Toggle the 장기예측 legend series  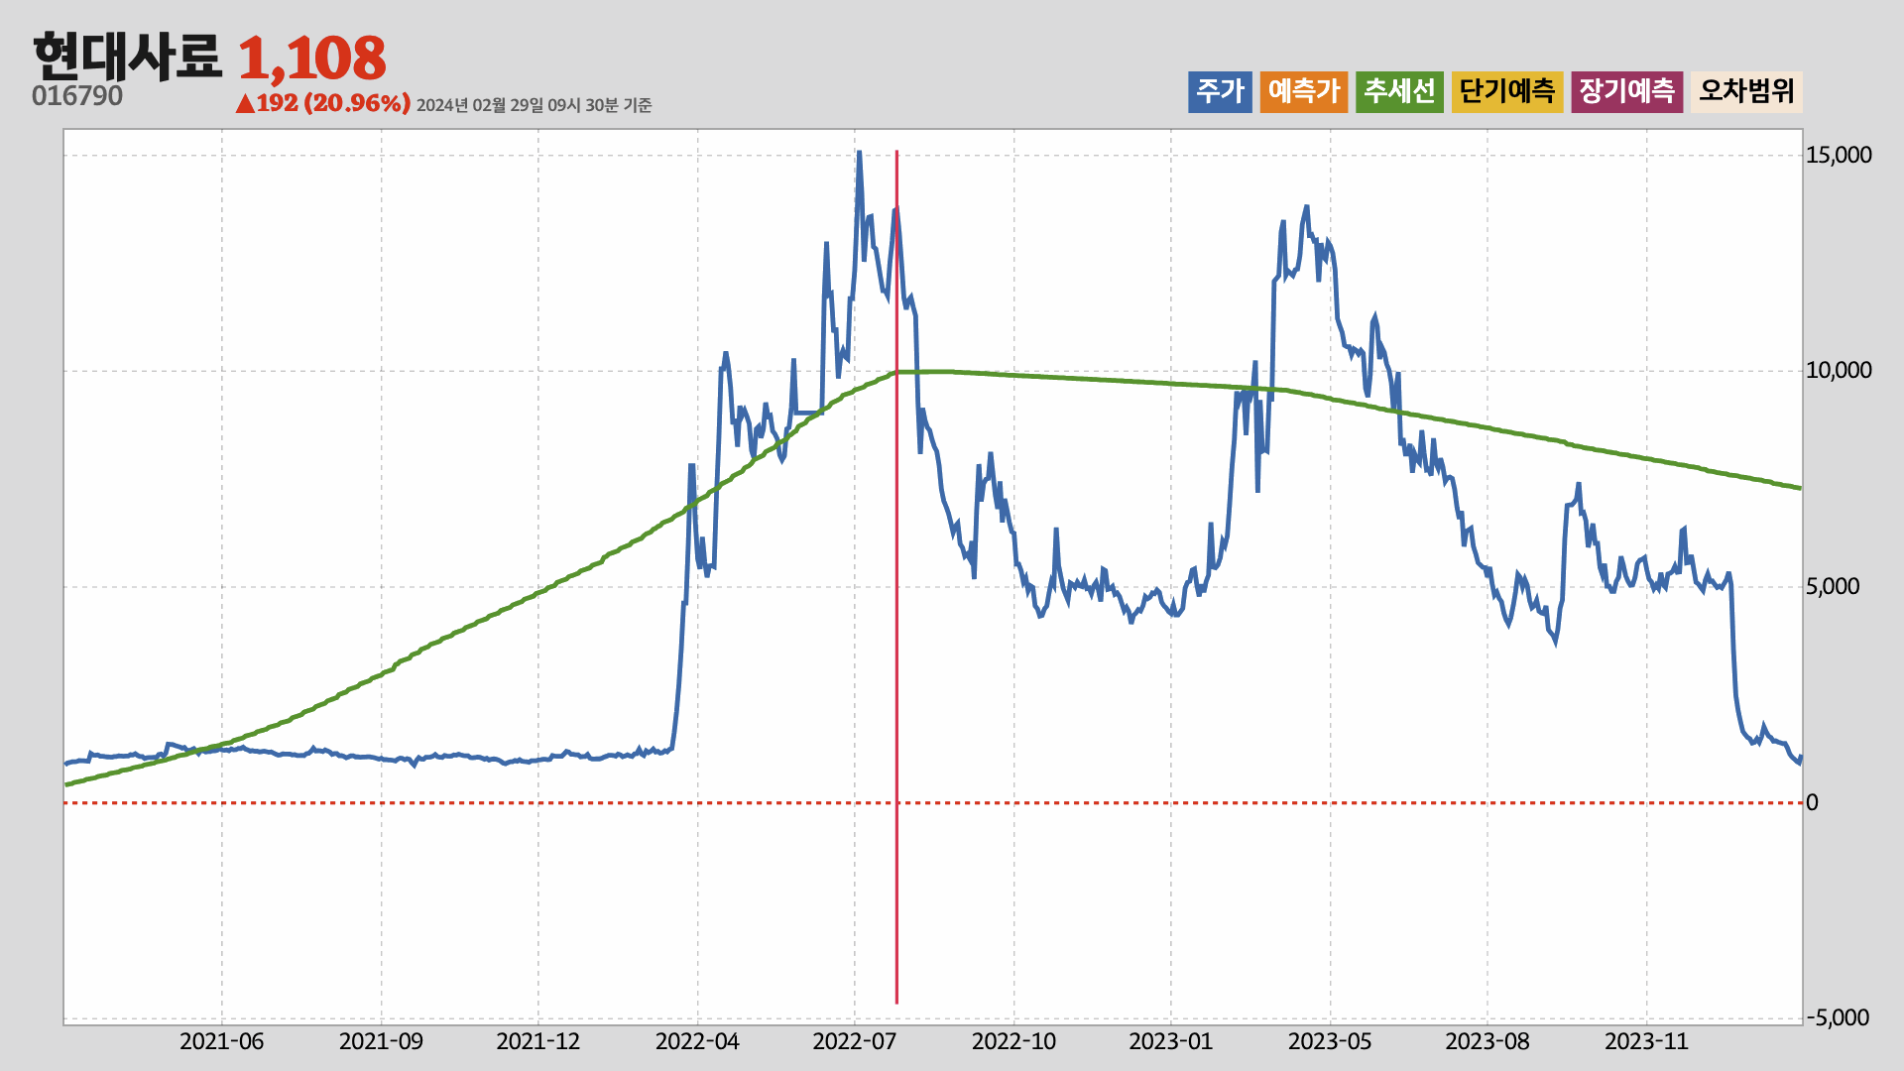1626,91
